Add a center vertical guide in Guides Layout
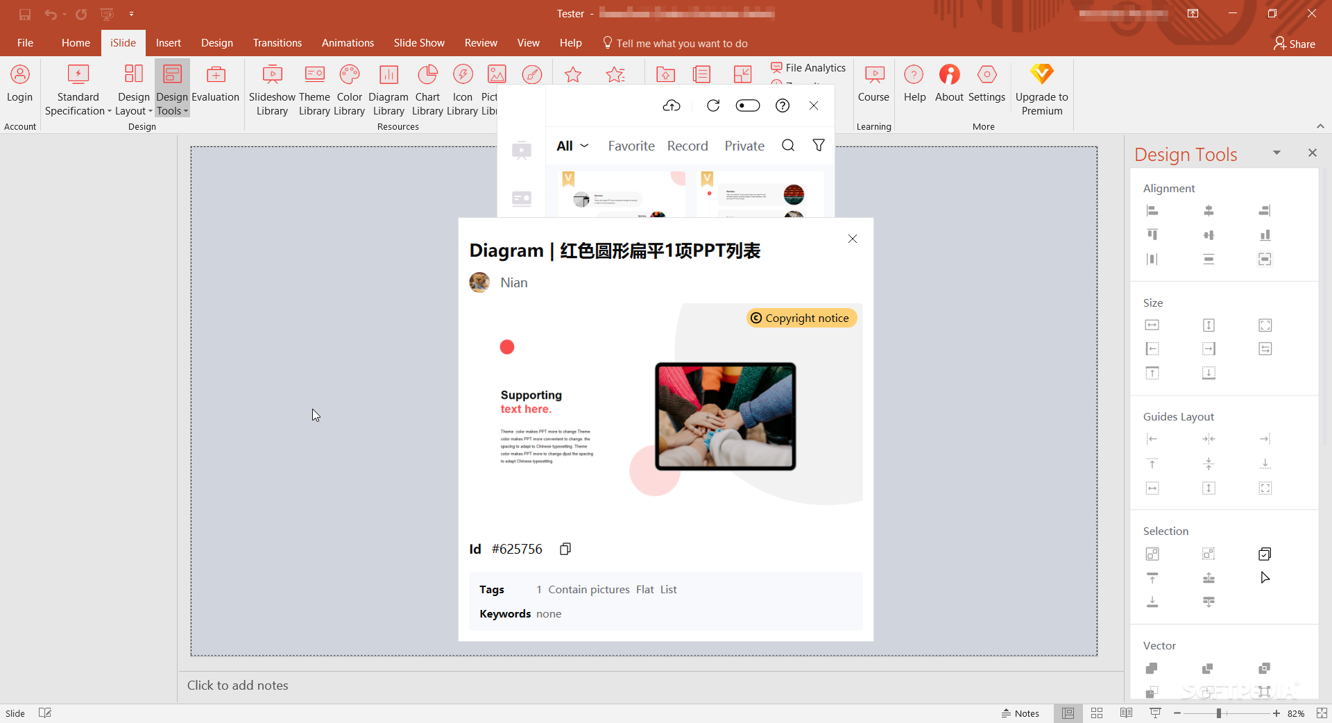This screenshot has width=1332, height=723. (x=1209, y=439)
